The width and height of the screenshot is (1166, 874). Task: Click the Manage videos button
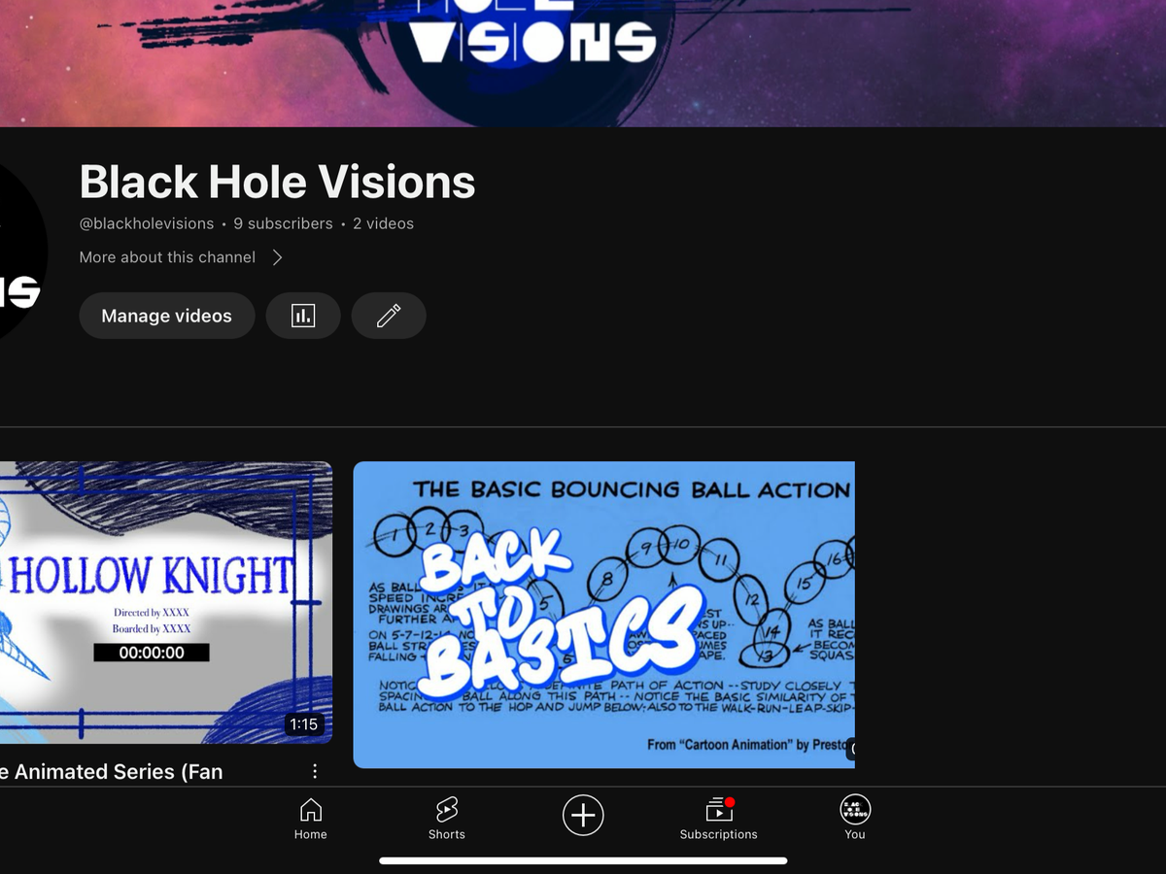167,316
